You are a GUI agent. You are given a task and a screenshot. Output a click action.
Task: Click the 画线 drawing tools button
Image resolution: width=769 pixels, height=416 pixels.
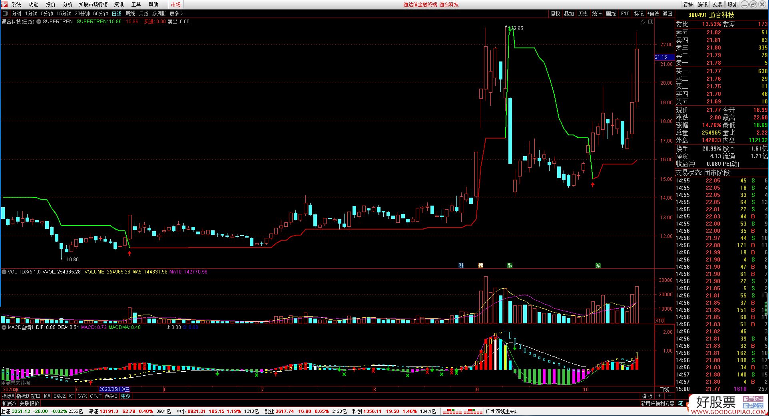click(x=611, y=14)
